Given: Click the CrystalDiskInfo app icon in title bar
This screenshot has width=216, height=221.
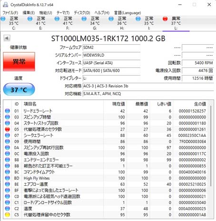Looking at the screenshot, I should pos(5,5).
